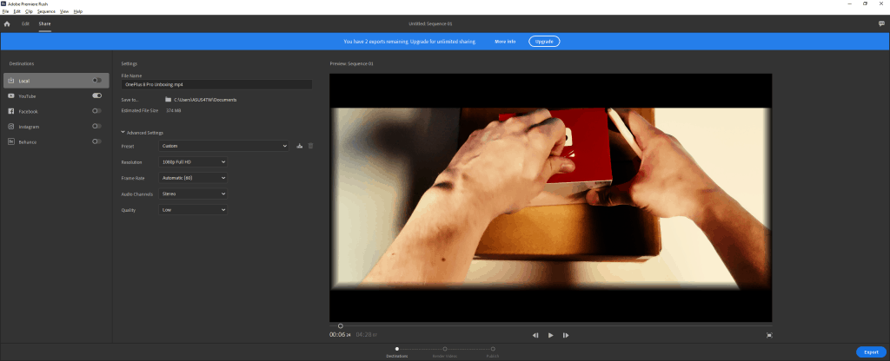The width and height of the screenshot is (890, 361).
Task: Play the sequence preview
Action: point(550,336)
